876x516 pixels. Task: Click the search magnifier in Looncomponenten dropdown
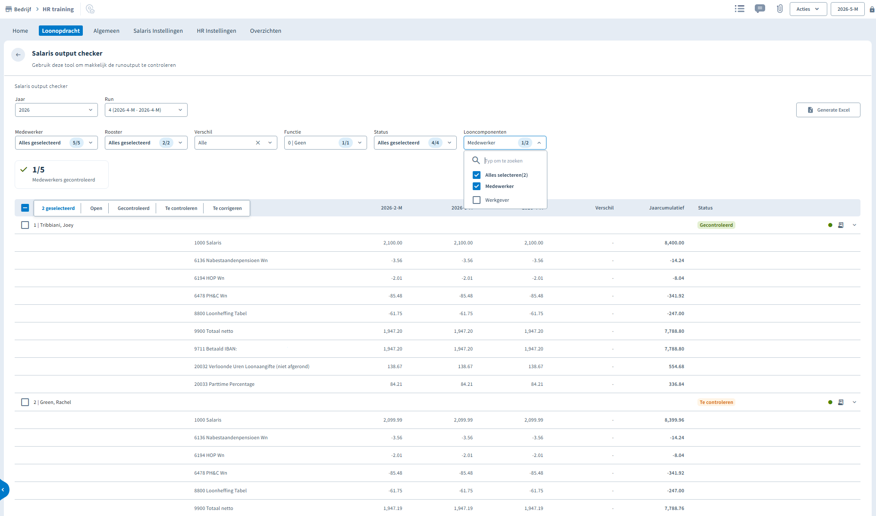click(476, 160)
